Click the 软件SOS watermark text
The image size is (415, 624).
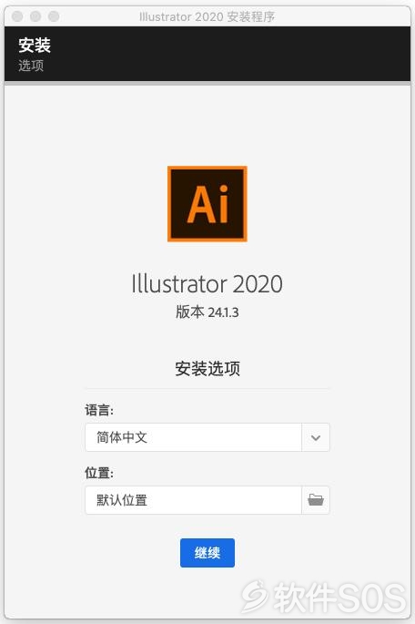click(x=339, y=598)
